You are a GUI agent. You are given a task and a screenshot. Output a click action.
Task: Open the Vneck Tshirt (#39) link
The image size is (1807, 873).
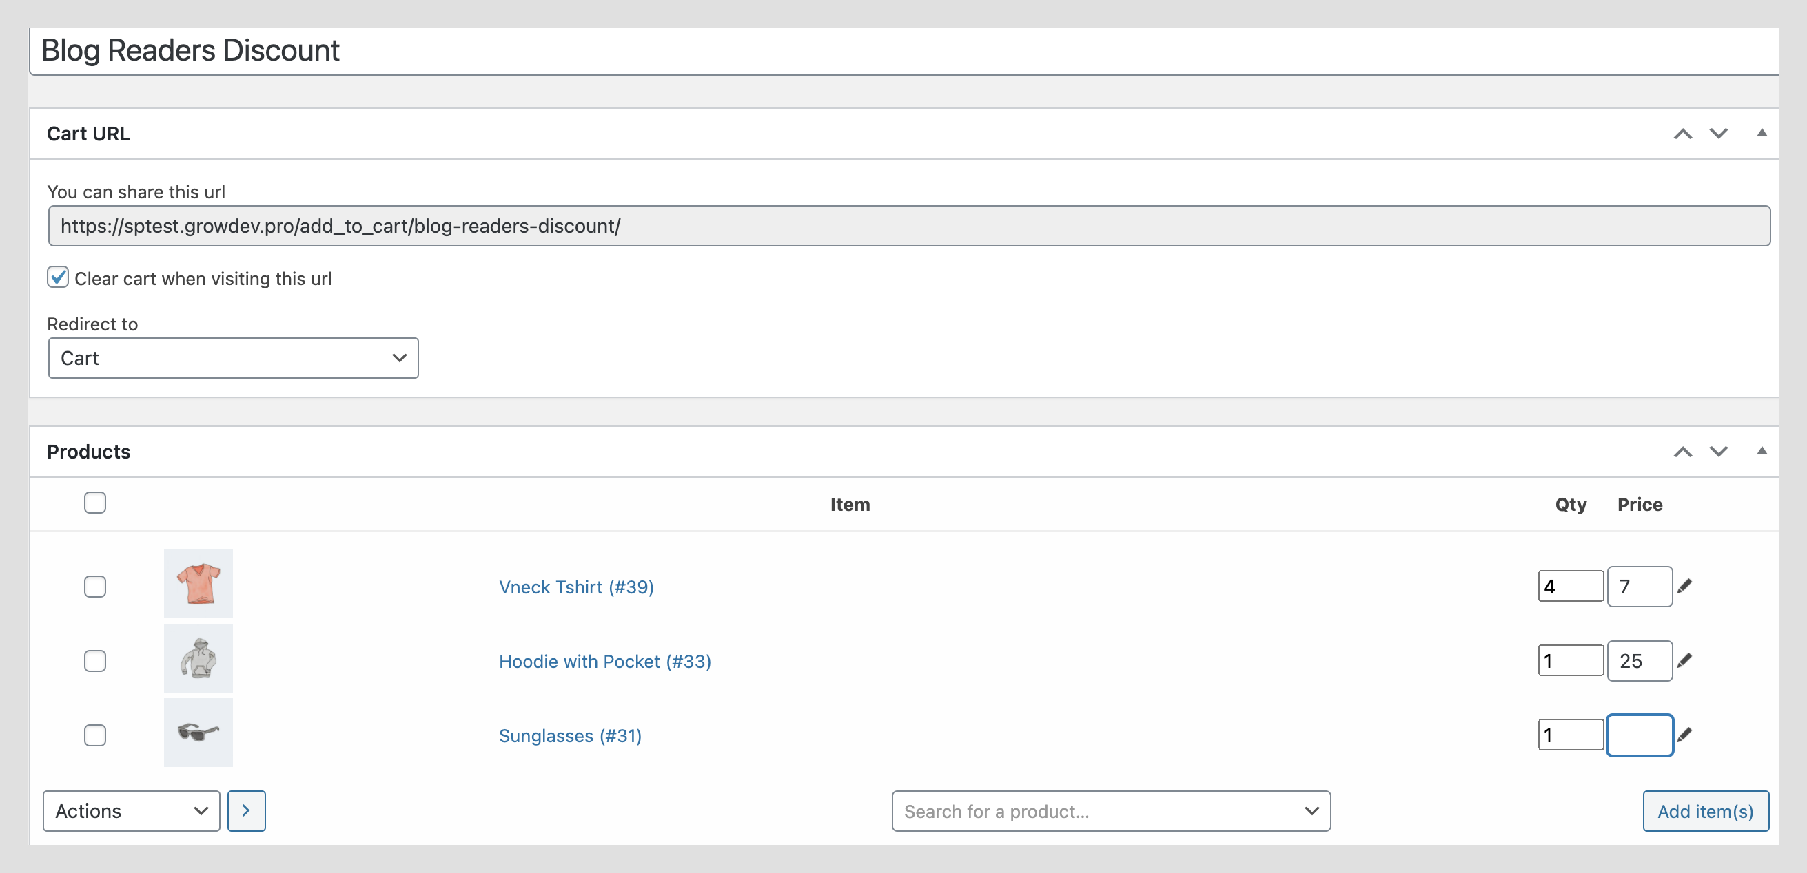(576, 587)
